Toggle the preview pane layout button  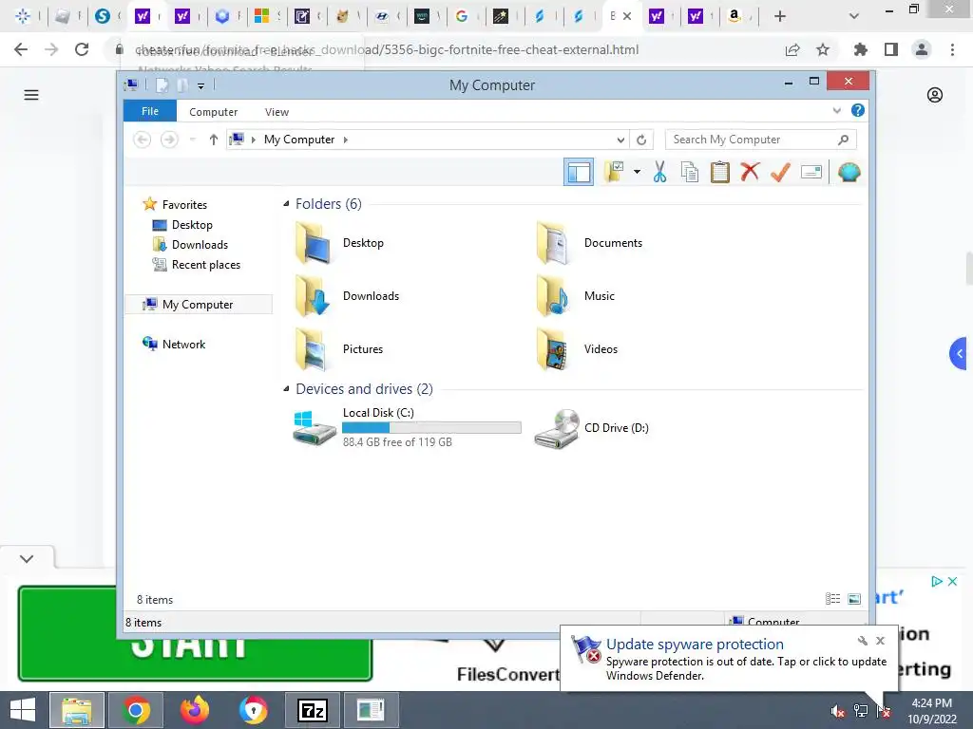[579, 173]
